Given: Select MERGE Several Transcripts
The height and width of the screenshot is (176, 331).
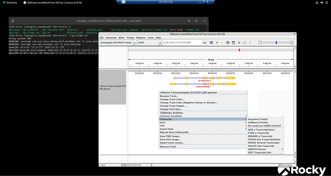Looking at the screenshot, I should (265, 143).
